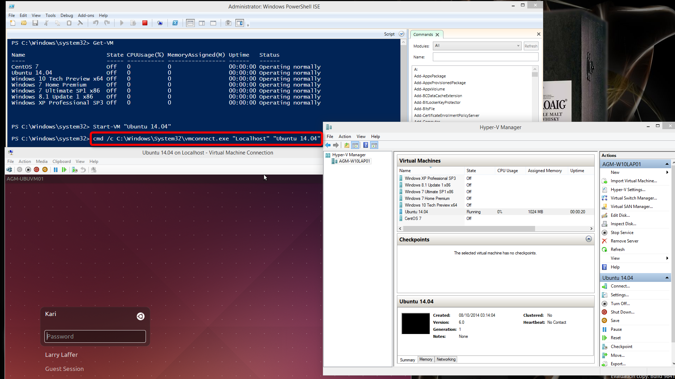This screenshot has width=675, height=379.
Task: Click the Ubuntu login session selector icon beside Kari
Action: (x=141, y=316)
